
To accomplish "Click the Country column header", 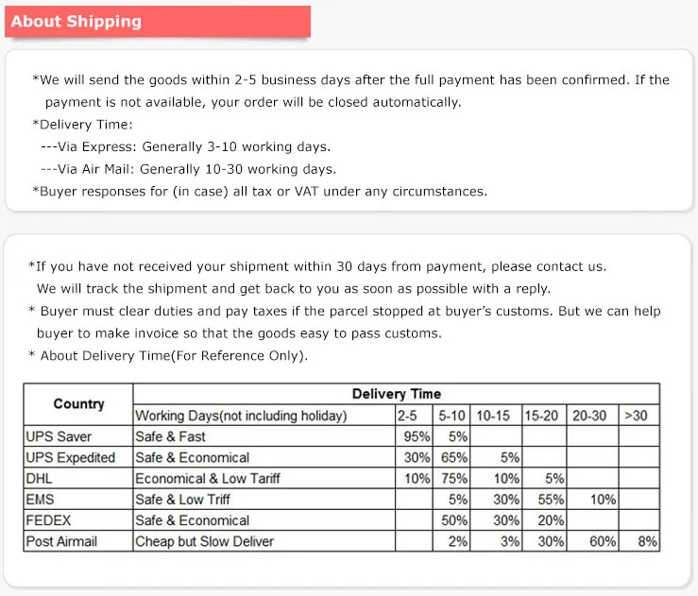I will click(x=78, y=404).
